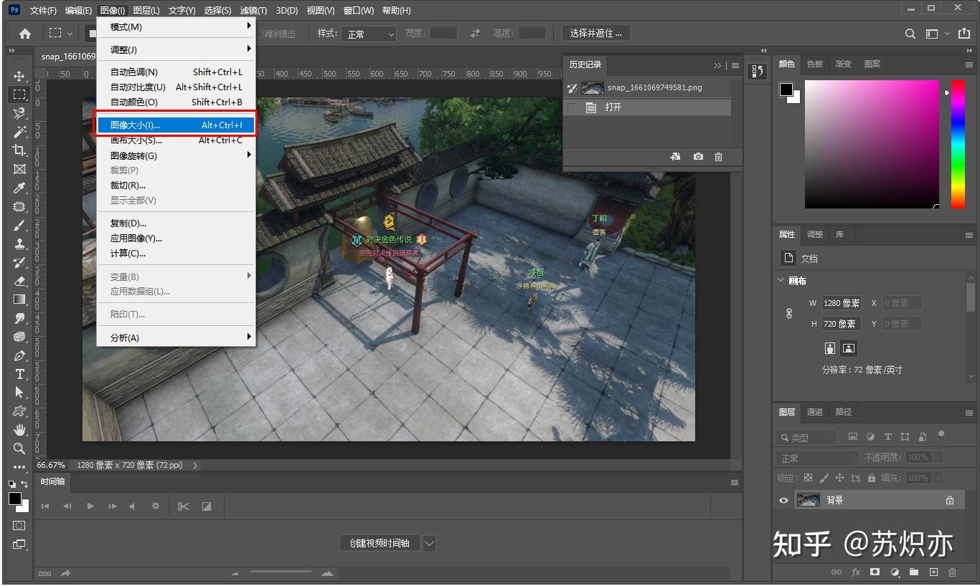Open dropdown arrow beside 创建视频时间轴

[429, 543]
